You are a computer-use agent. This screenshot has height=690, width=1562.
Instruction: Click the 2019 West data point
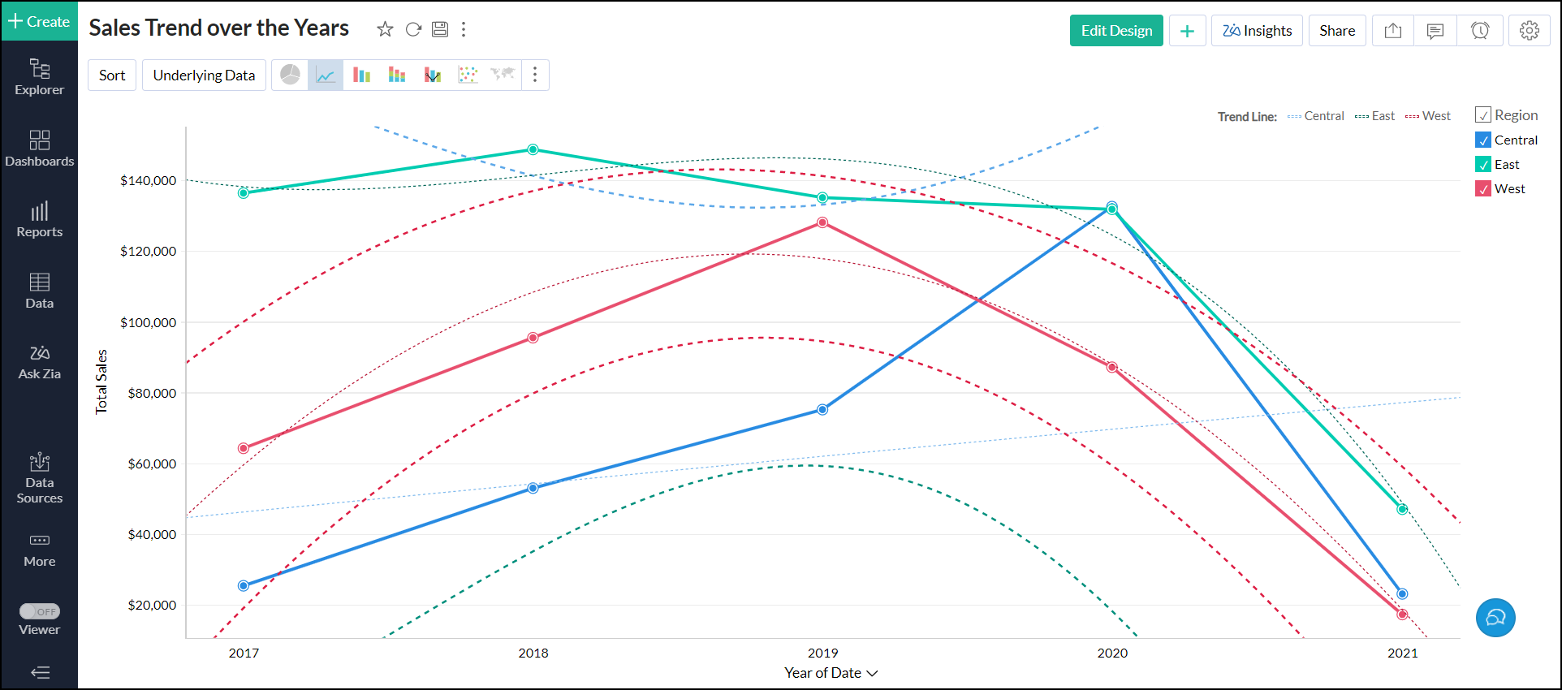pyautogui.click(x=822, y=222)
